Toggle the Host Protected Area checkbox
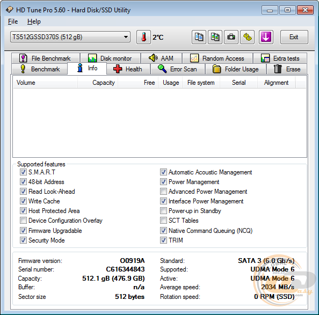Screen dimensions: 319x315 23,210
